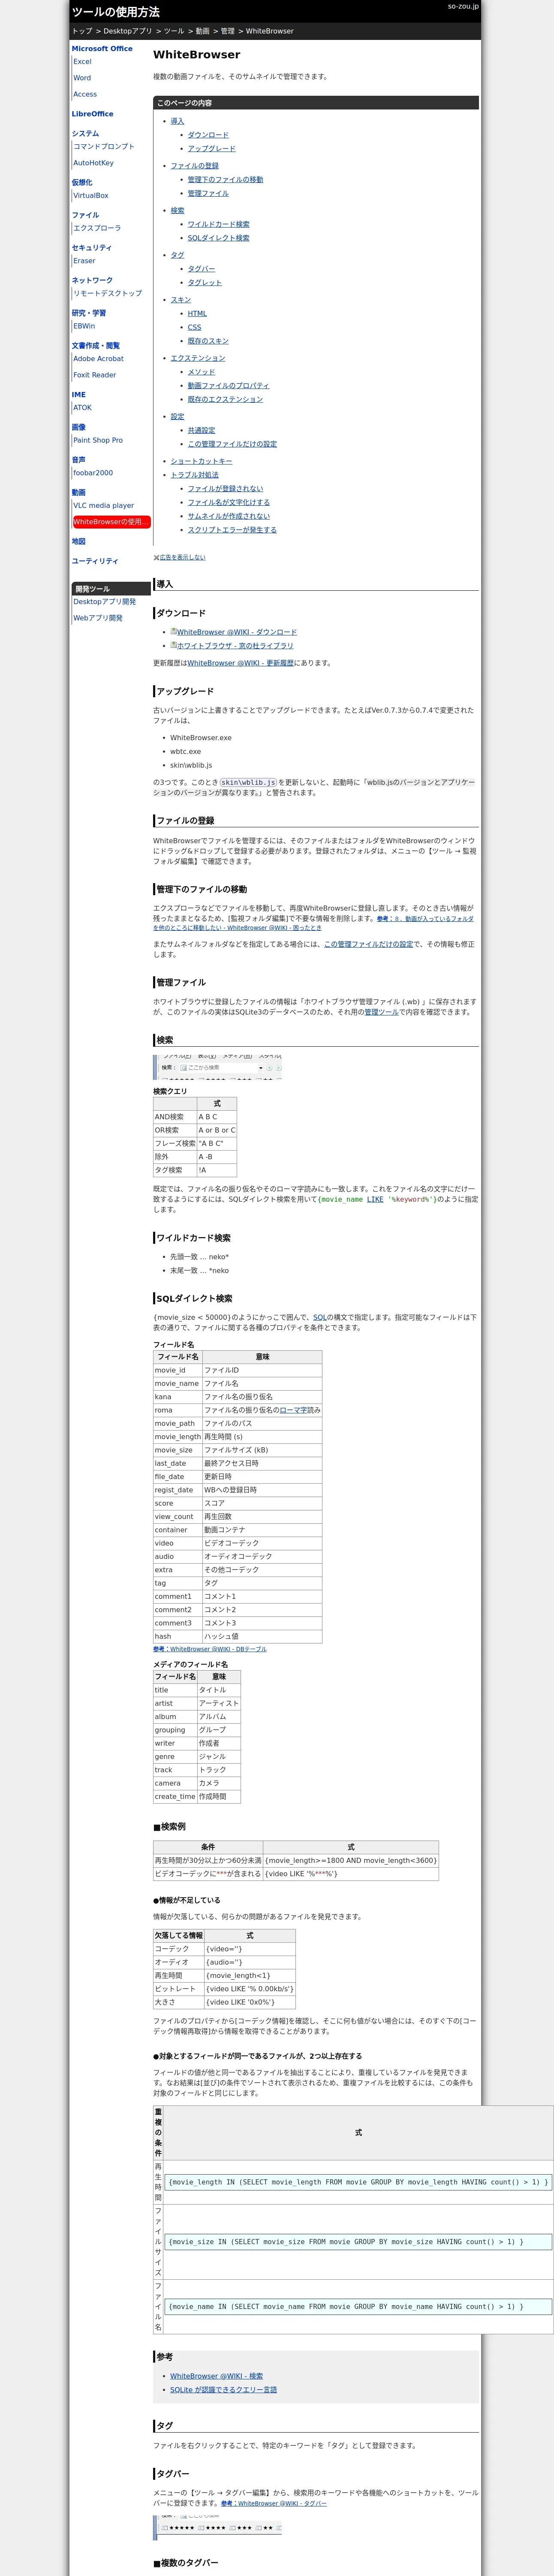Open SQLite が認識できるクエリー言語 link
This screenshot has height=2576, width=554.
223,2390
